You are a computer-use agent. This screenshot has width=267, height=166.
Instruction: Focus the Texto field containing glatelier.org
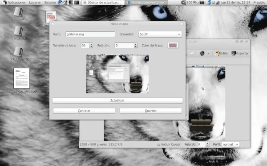pos(90,34)
